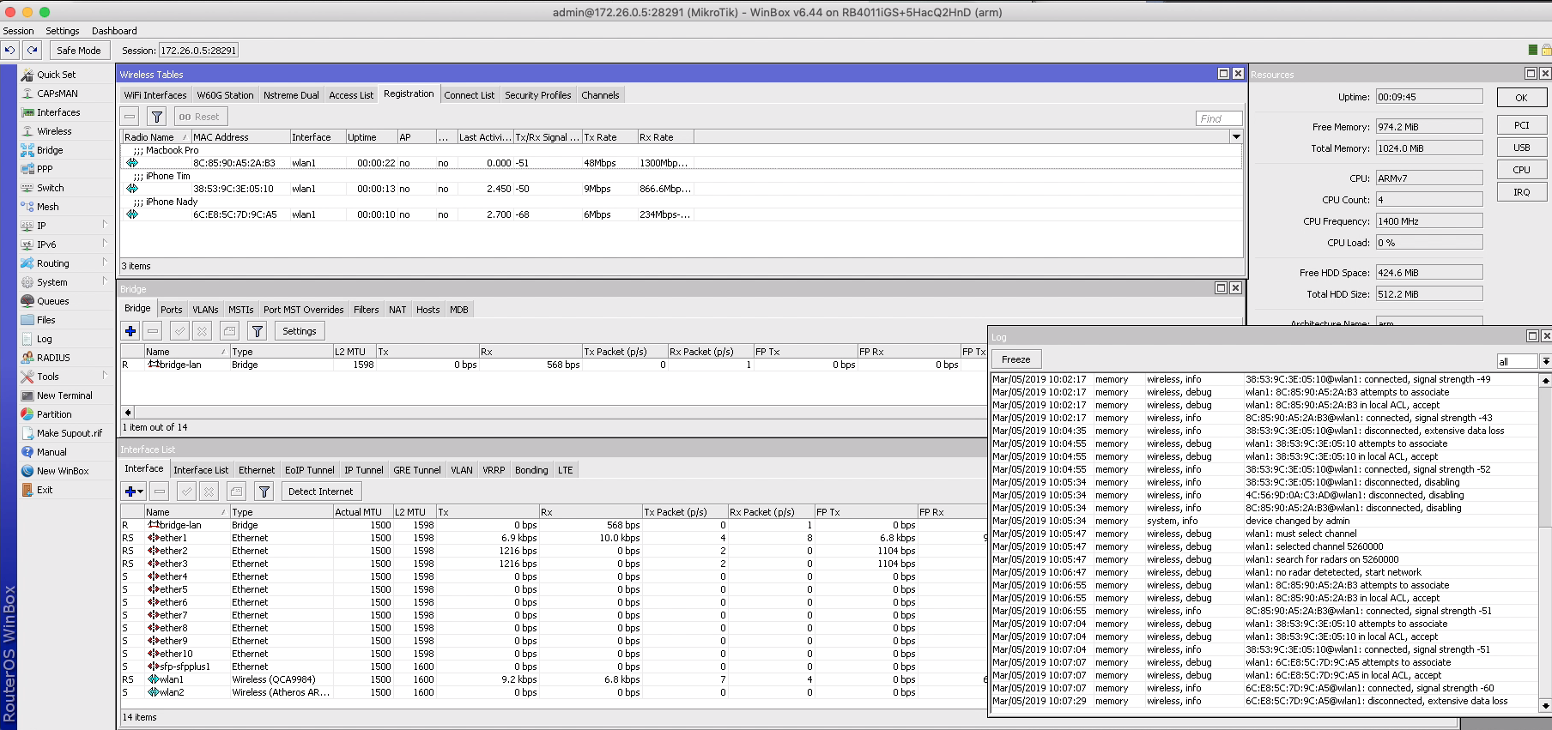The width and height of the screenshot is (1552, 730).
Task: Open the Manual from the sidebar
Action: pos(52,452)
